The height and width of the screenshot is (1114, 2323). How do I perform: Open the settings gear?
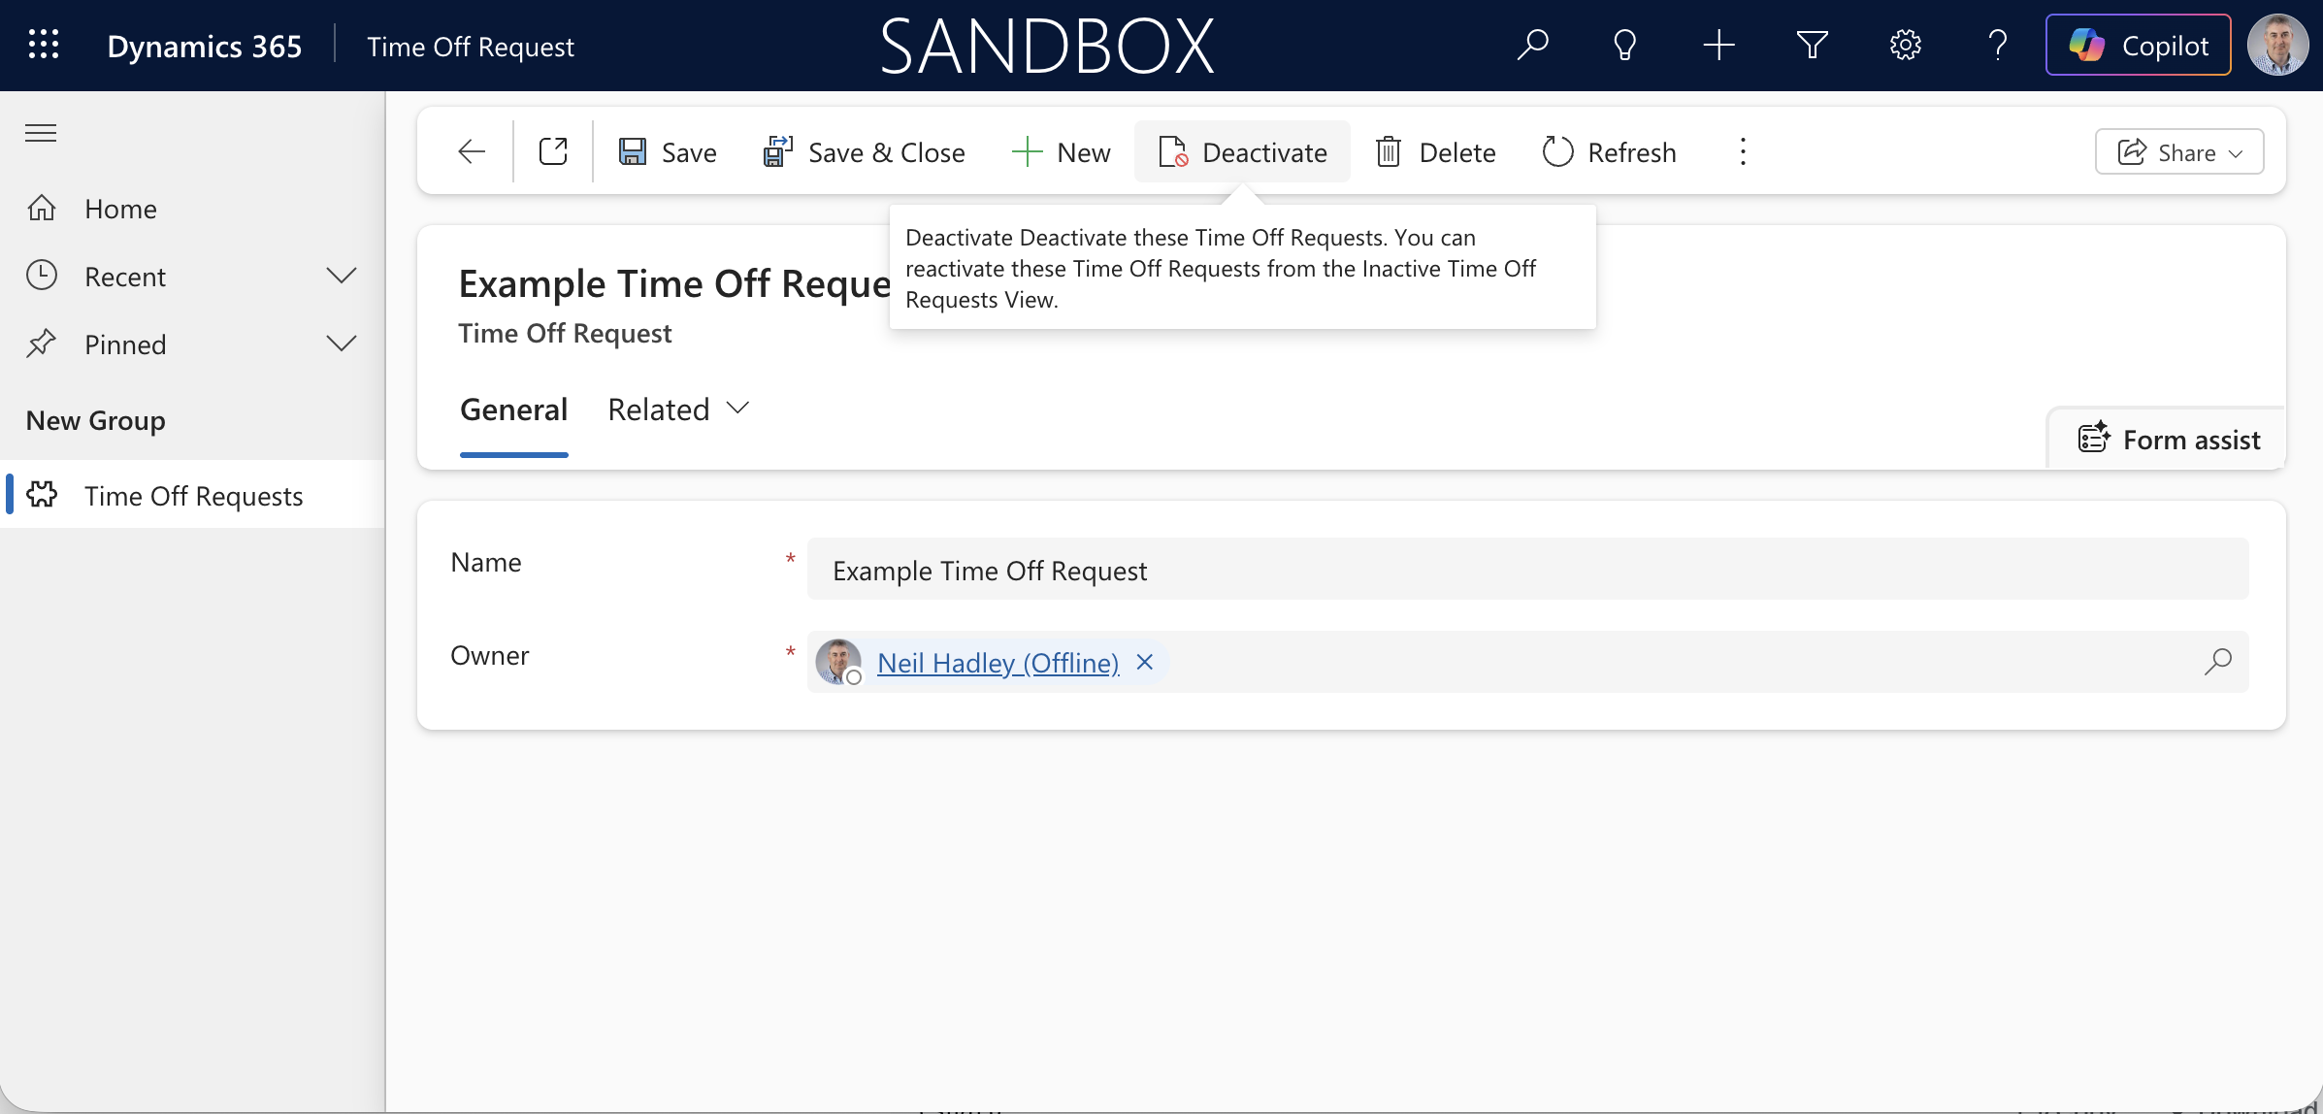(x=1905, y=45)
